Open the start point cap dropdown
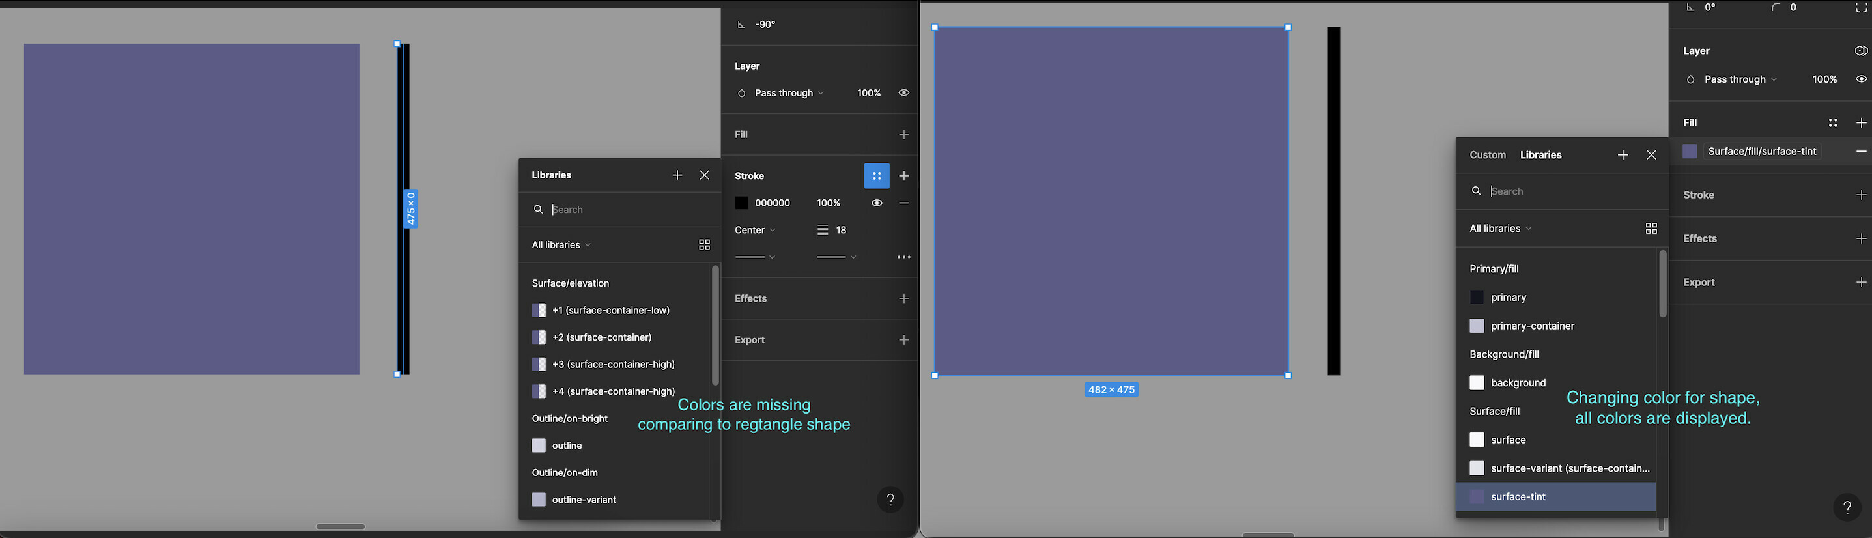Viewport: 1872px width, 538px height. [x=755, y=257]
